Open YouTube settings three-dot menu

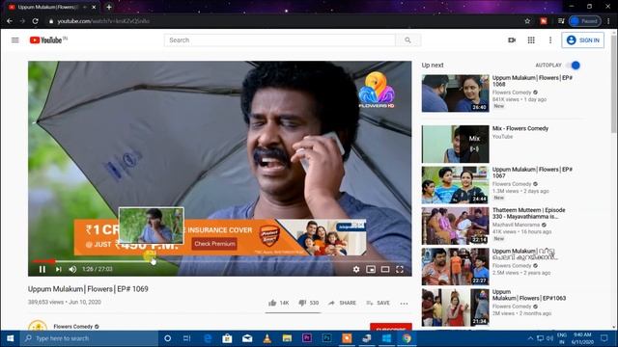pos(550,40)
